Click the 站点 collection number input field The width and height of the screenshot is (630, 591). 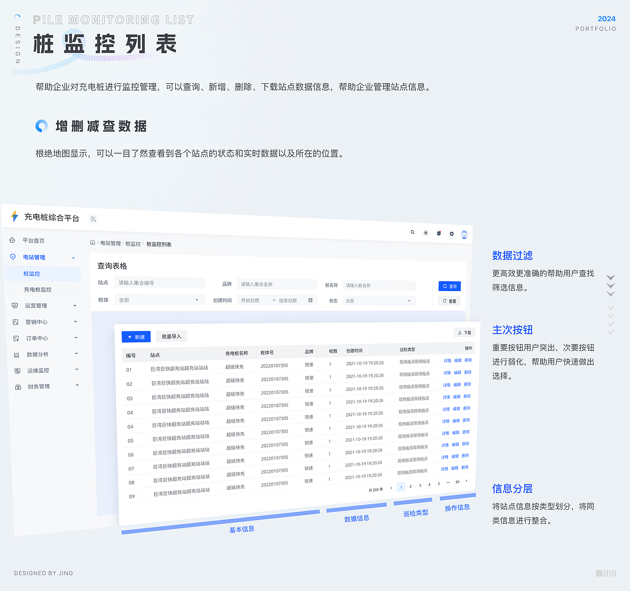(x=159, y=283)
